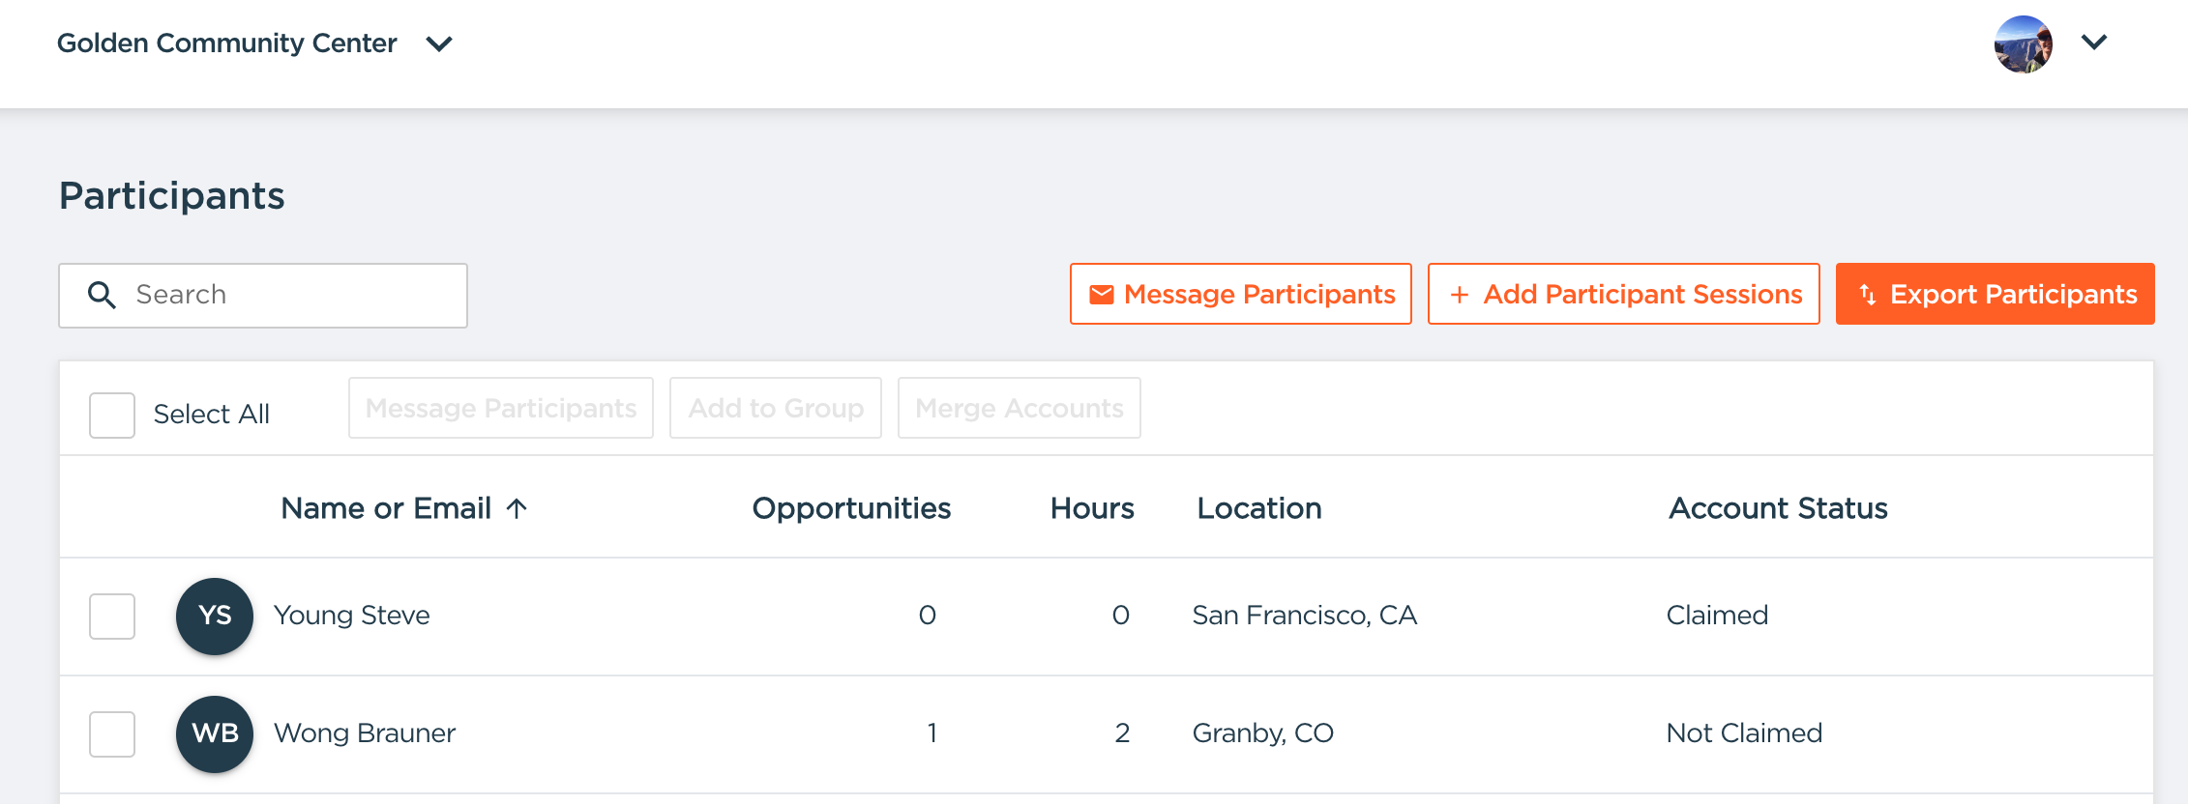
Task: Click the sort arrow beside Name or Email
Action: [x=517, y=508]
